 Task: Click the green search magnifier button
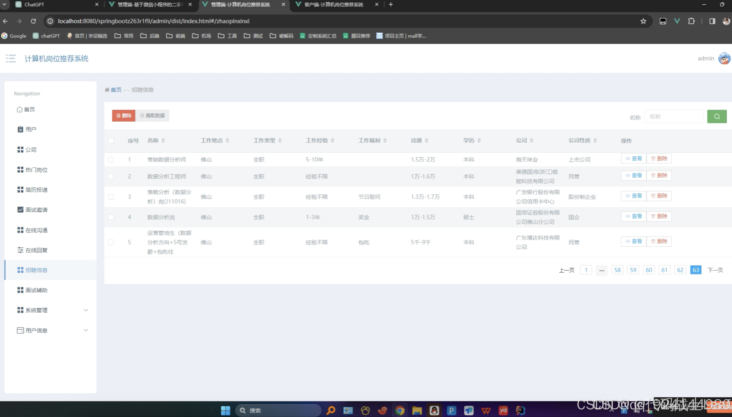click(x=717, y=116)
